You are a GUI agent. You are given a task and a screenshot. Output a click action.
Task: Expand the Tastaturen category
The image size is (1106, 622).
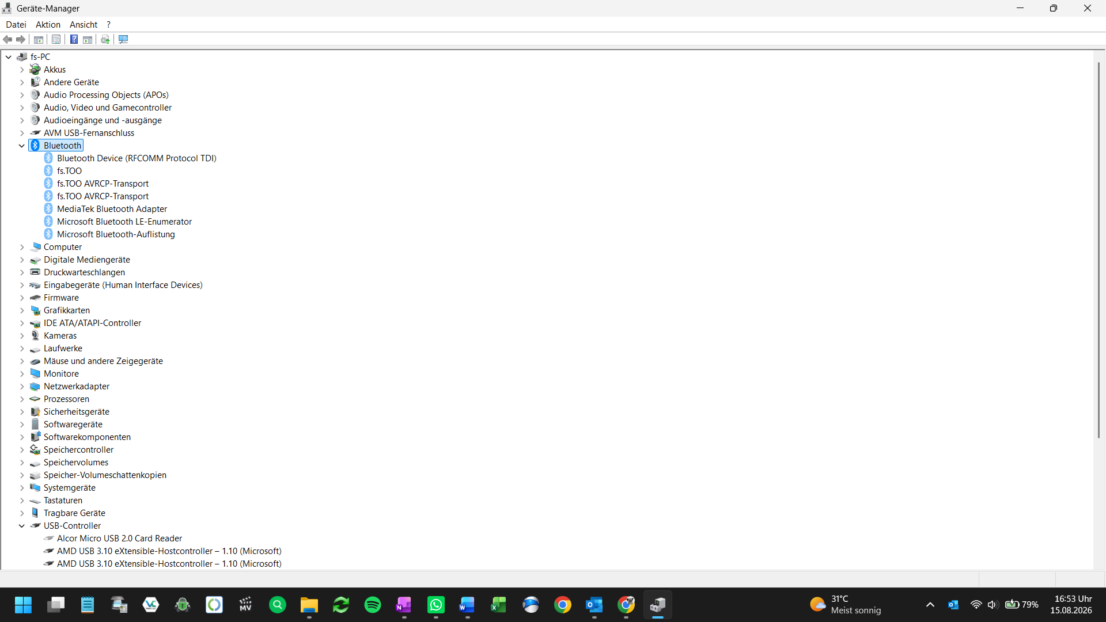click(x=22, y=500)
